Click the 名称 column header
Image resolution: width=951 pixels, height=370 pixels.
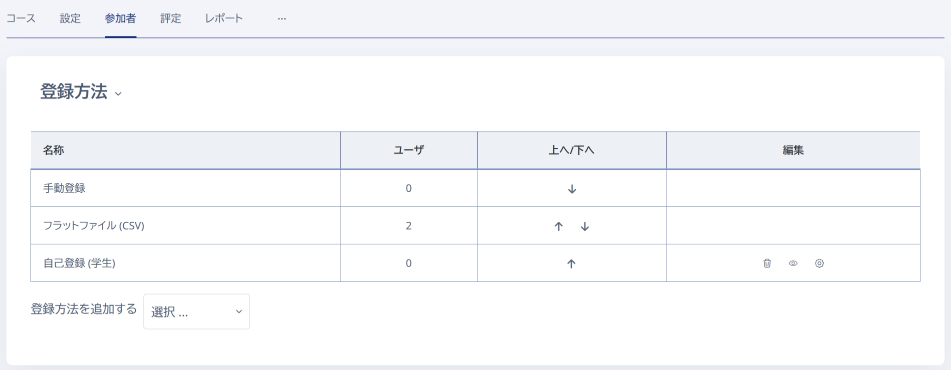click(53, 150)
